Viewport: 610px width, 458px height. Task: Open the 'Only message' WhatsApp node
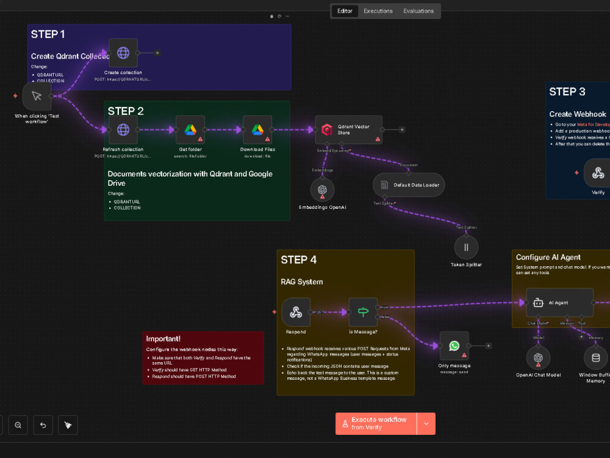click(x=454, y=346)
